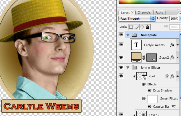This screenshot has width=181, height=116.
Task: Open the Opacity slider dropdown arrow
Action: (x=180, y=19)
